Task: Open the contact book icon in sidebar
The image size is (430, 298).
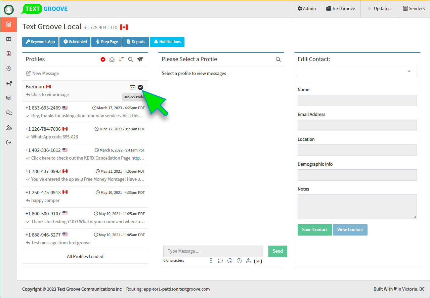Action: pyautogui.click(x=9, y=54)
